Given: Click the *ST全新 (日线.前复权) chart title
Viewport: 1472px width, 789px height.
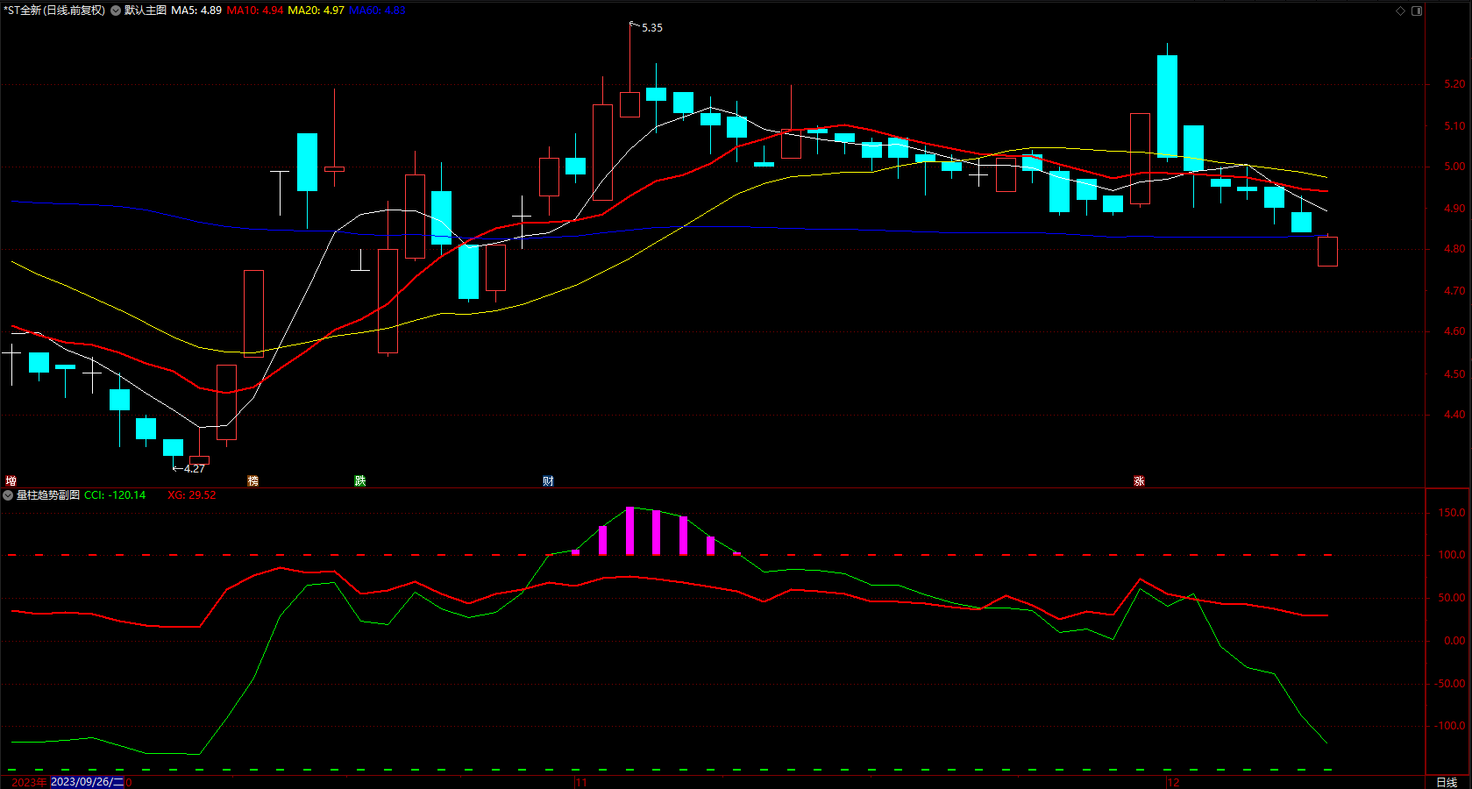Looking at the screenshot, I should (54, 11).
